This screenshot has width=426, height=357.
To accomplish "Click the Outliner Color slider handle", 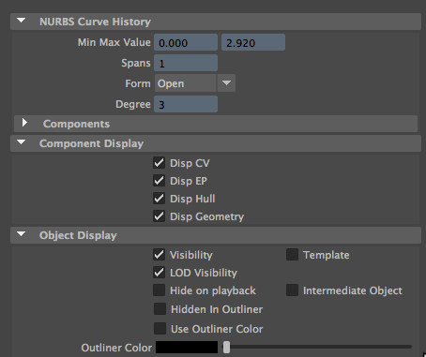I will (x=226, y=348).
